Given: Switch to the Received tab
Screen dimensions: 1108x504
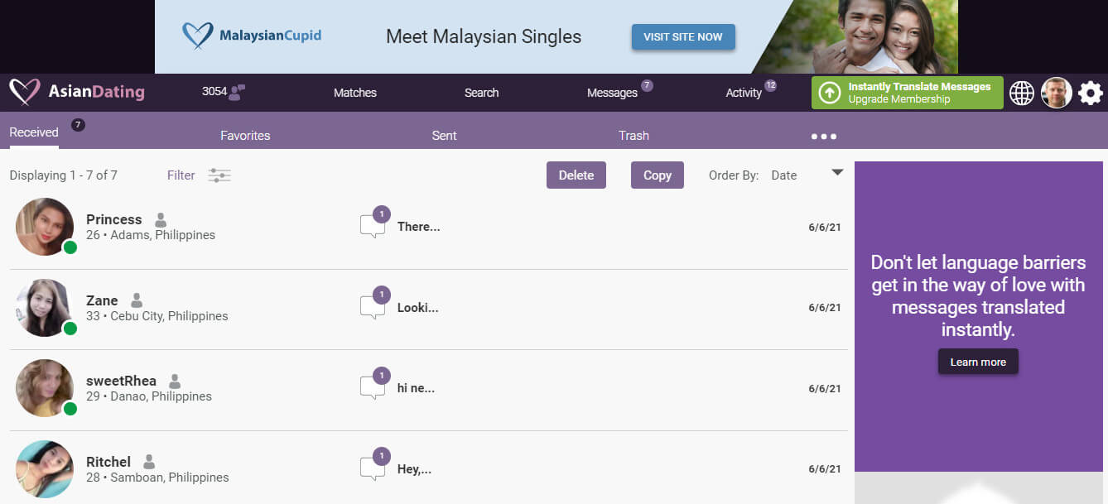Looking at the screenshot, I should pyautogui.click(x=34, y=132).
